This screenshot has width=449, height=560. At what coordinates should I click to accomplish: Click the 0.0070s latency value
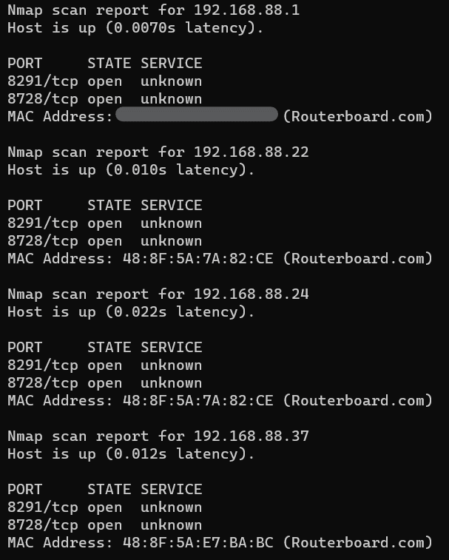pyautogui.click(x=144, y=28)
